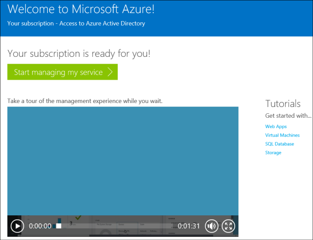313x240 pixels.
Task: Click the Tutorials heading
Action: click(283, 104)
